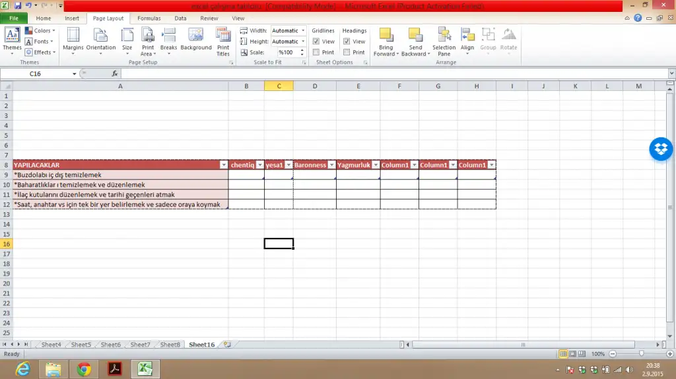Toggle the Gridlines View checkbox
Image resolution: width=676 pixels, height=379 pixels.
316,42
